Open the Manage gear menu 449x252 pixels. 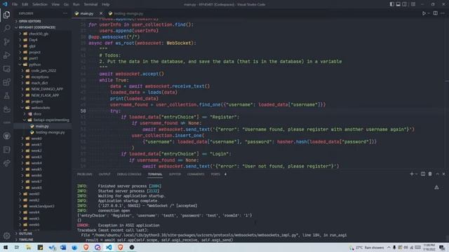(6, 236)
